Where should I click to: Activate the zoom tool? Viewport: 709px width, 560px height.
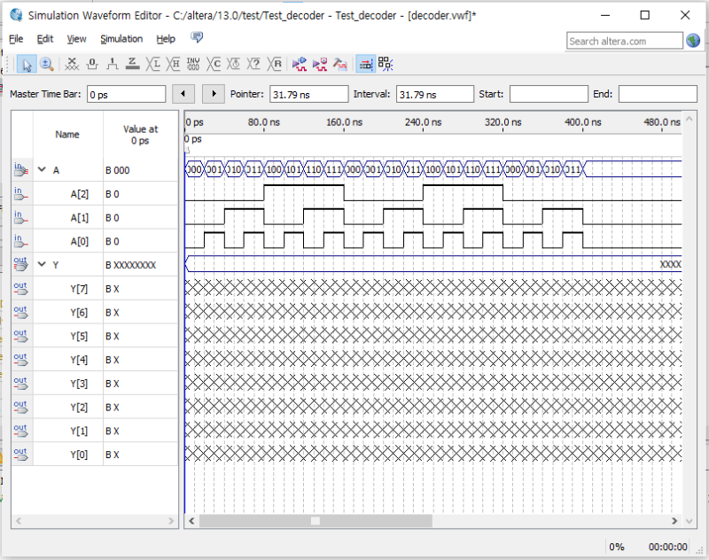[x=47, y=64]
